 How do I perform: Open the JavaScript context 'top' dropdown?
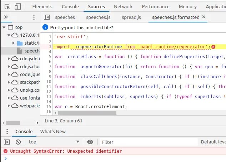coord(54,142)
